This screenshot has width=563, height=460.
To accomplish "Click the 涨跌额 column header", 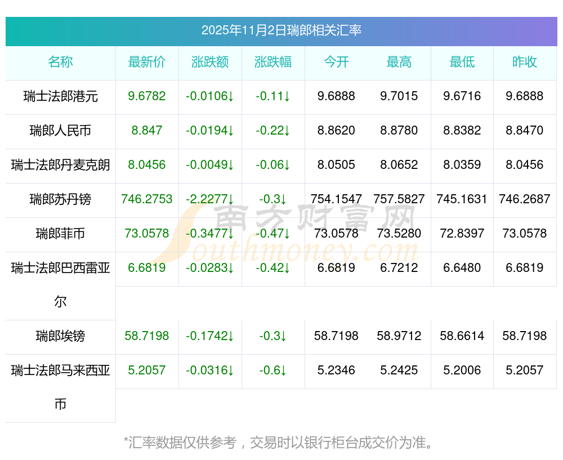I will [210, 62].
